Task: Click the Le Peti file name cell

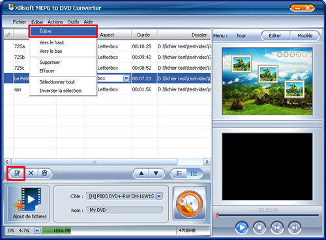Action: pyautogui.click(x=22, y=78)
